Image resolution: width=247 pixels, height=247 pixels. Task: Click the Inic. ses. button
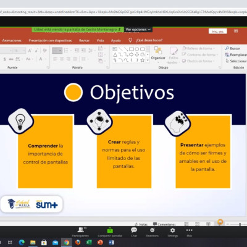tap(217, 31)
